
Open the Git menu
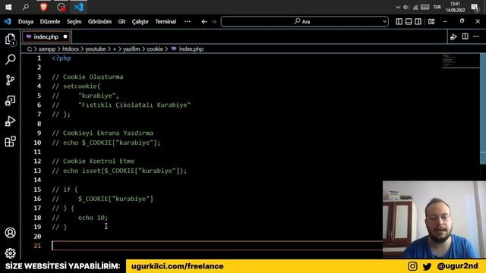tap(121, 22)
